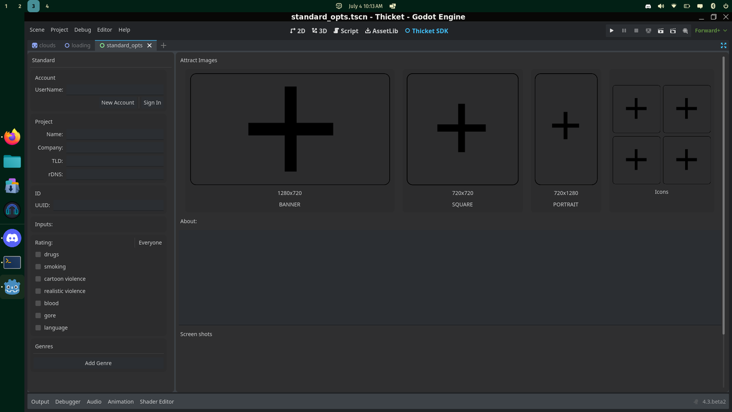Click the system volume tray icon
The image size is (732, 412).
661,6
